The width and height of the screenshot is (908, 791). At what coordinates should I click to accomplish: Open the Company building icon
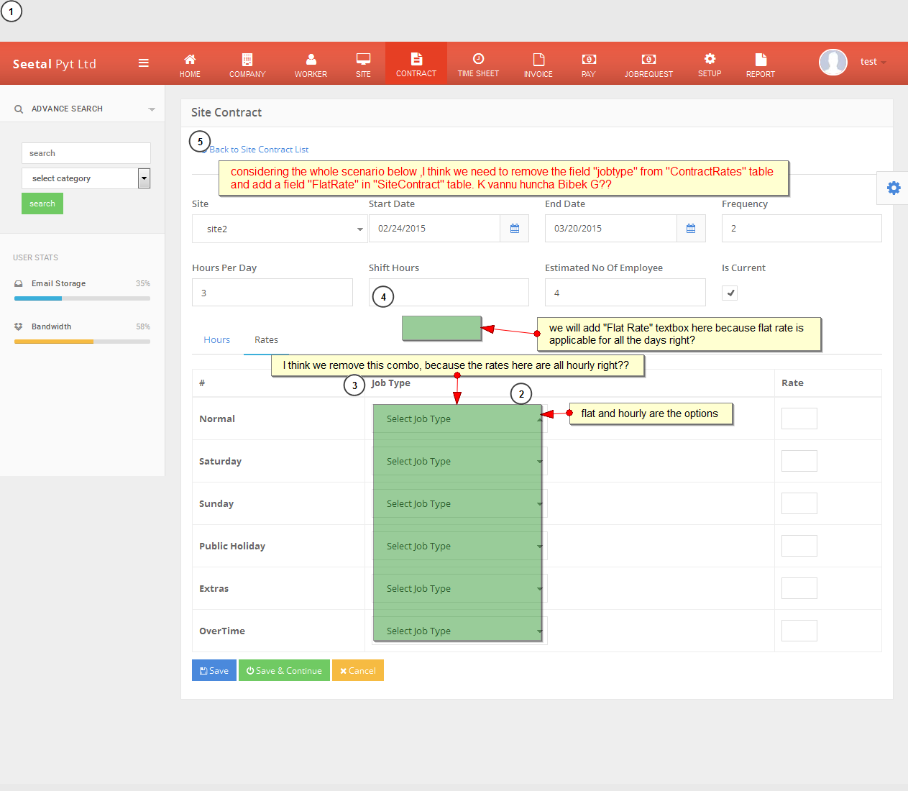point(247,60)
